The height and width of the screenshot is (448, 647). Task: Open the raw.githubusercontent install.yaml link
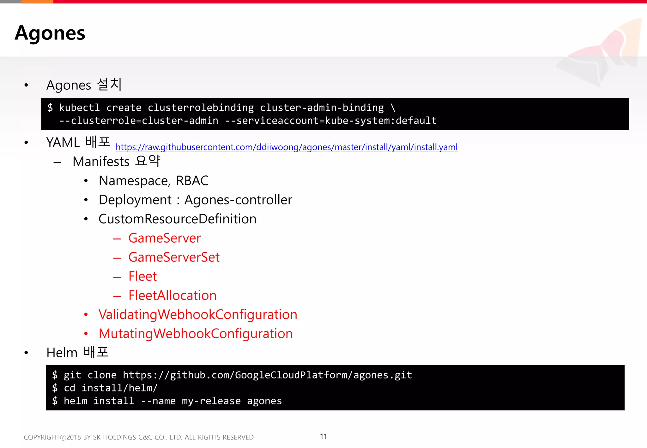click(x=286, y=147)
